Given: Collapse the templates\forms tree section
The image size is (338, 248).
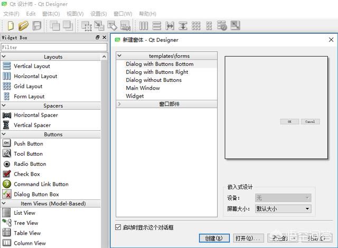Looking at the screenshot, I should tap(119, 55).
